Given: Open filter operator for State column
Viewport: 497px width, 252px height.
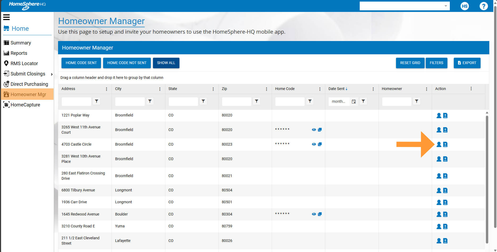Looking at the screenshot, I should pyautogui.click(x=203, y=101).
